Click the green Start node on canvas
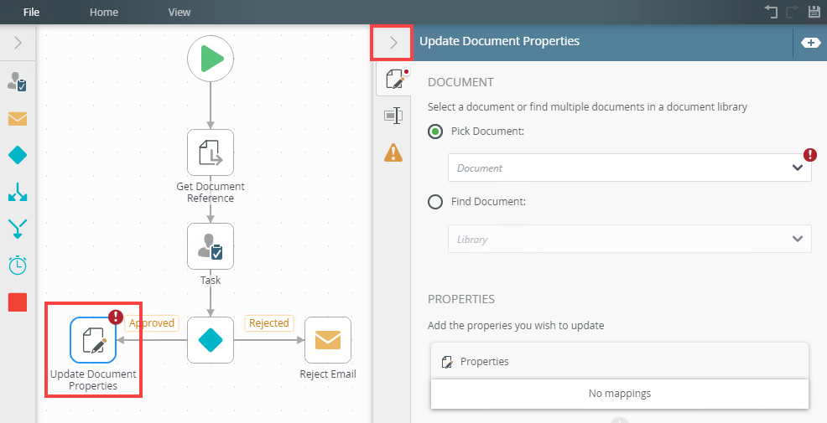Viewport: 827px width, 423px height. pos(211,59)
